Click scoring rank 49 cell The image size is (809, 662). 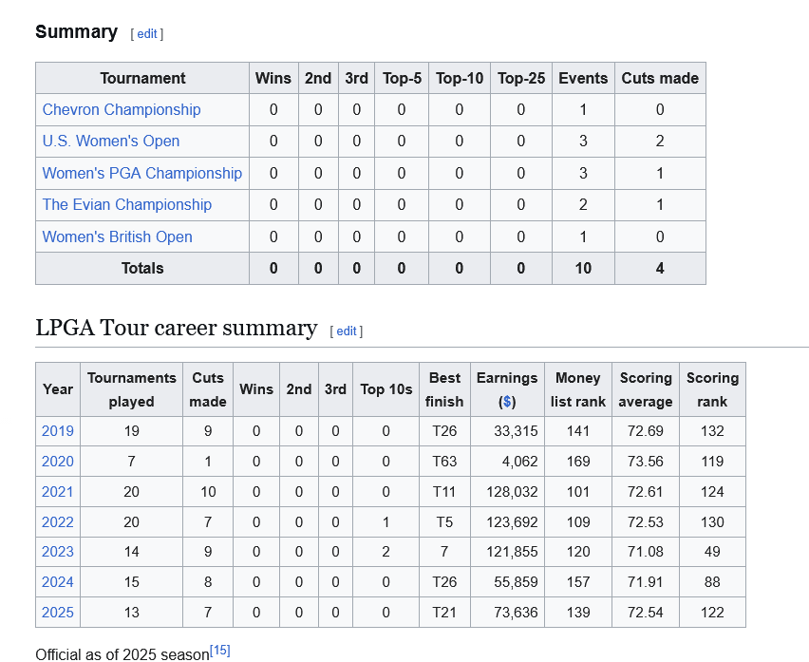click(712, 552)
